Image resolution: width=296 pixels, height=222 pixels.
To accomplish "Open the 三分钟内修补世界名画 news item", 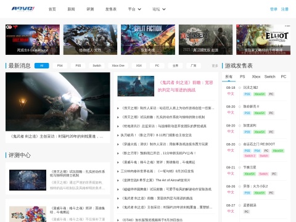I will pyautogui.click(x=157, y=171).
